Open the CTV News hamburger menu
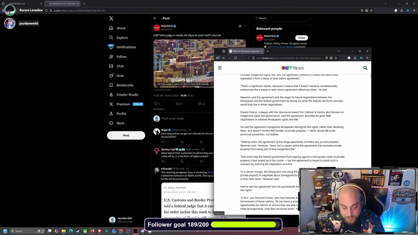418x235 pixels. (220, 68)
